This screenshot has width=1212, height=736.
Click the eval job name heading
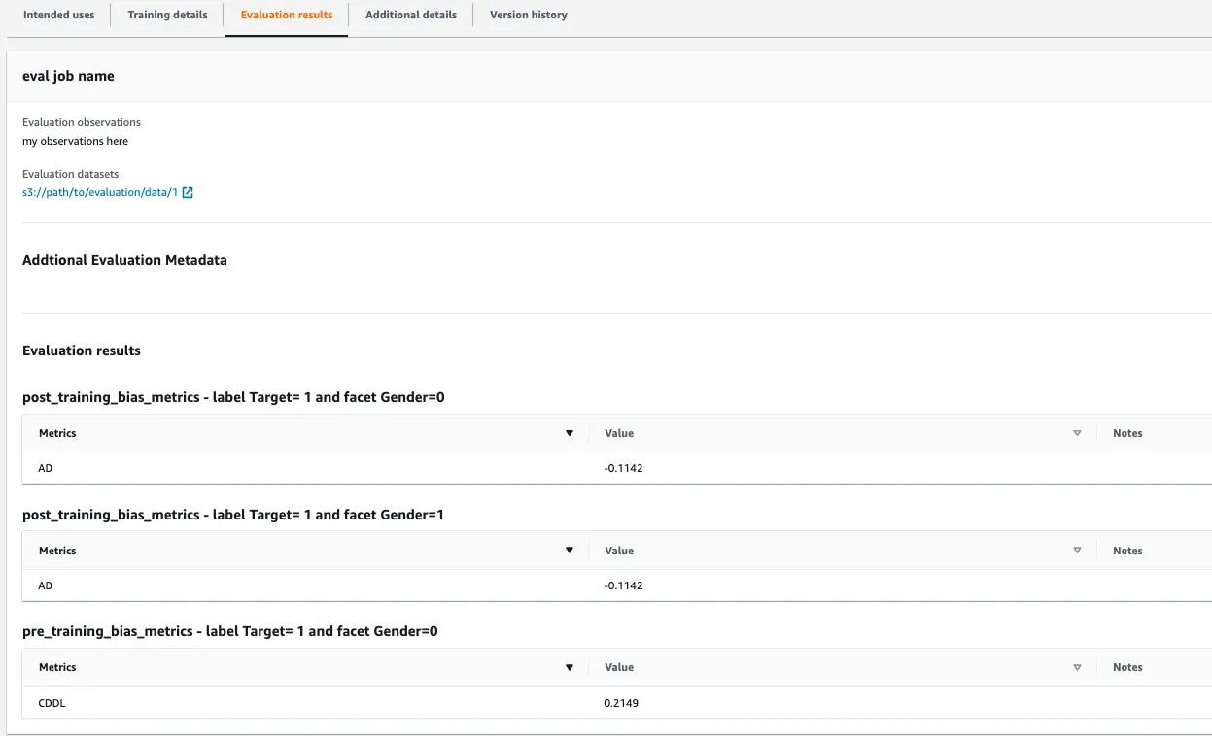pyautogui.click(x=68, y=76)
